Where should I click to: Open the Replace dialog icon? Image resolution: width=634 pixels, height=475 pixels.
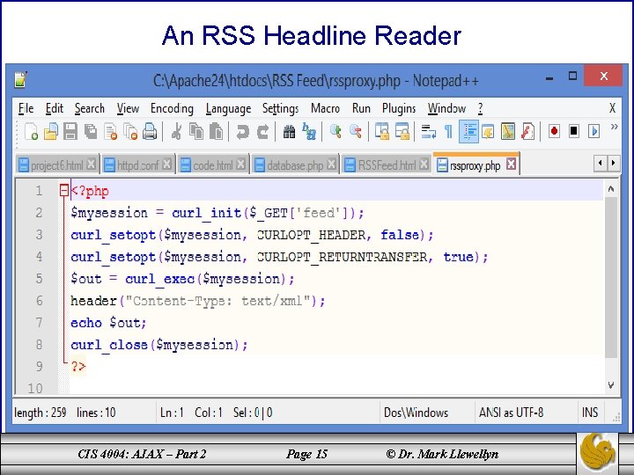[x=309, y=132]
